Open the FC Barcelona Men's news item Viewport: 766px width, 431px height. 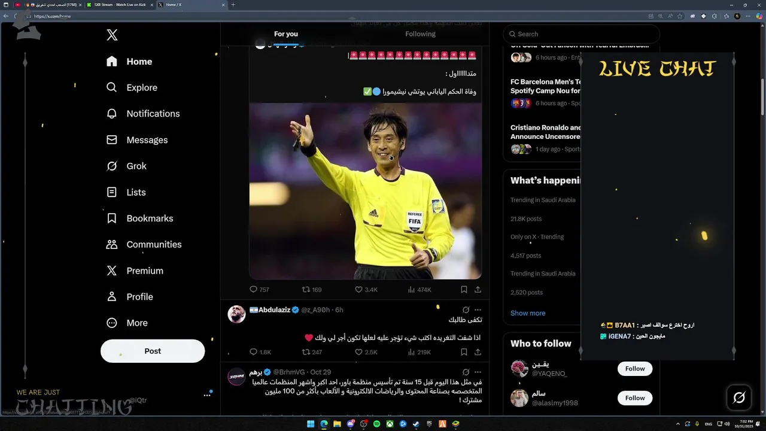click(545, 92)
